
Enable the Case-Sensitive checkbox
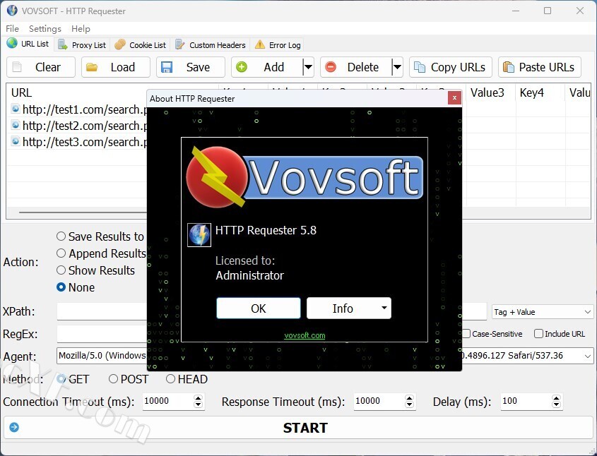[466, 334]
